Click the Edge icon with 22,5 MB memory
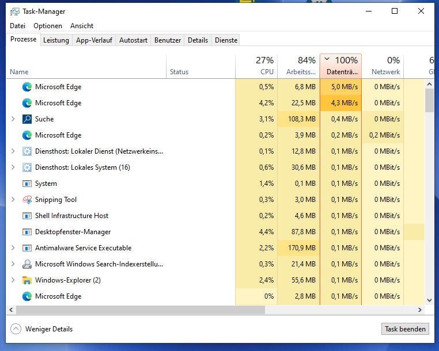This screenshot has height=351, width=439. coord(27,103)
